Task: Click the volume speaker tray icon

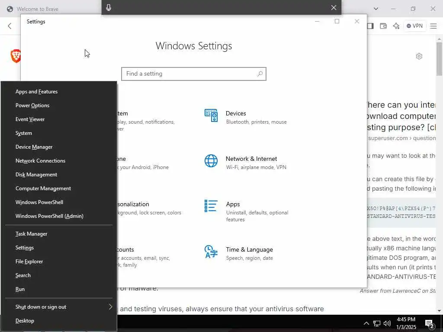Action: coord(387,323)
